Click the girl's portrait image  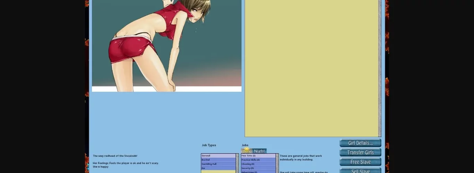pos(167,45)
